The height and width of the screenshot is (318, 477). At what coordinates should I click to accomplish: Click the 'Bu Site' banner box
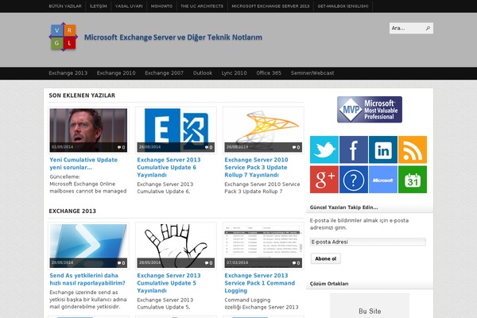click(370, 306)
